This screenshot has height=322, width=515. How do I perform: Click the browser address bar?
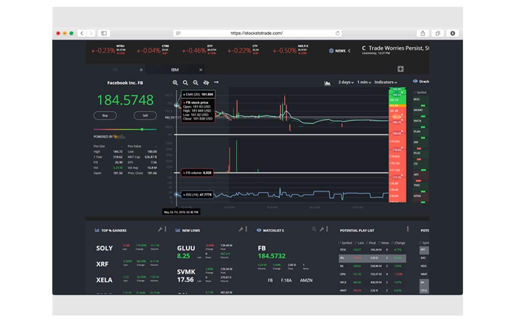tap(257, 33)
